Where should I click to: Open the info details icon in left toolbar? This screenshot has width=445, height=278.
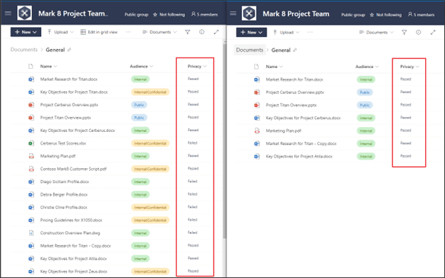click(x=201, y=32)
